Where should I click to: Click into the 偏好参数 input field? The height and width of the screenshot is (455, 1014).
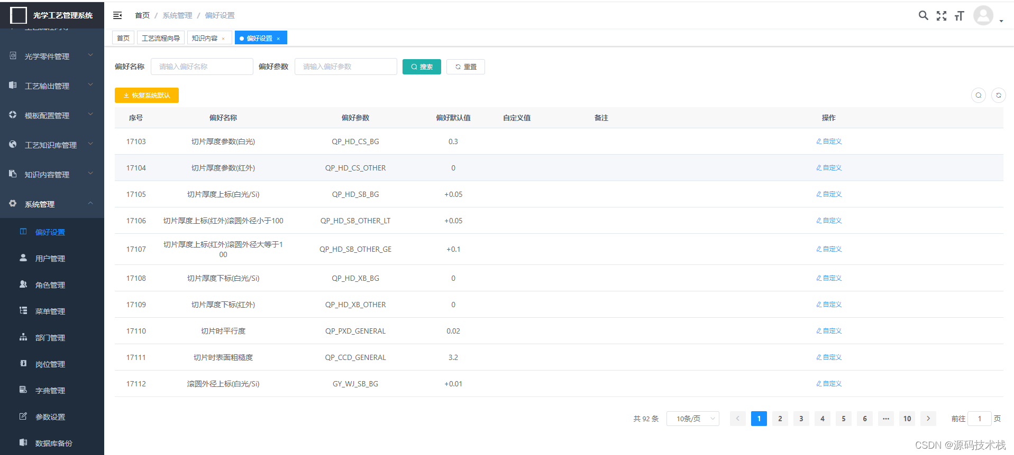pyautogui.click(x=346, y=67)
